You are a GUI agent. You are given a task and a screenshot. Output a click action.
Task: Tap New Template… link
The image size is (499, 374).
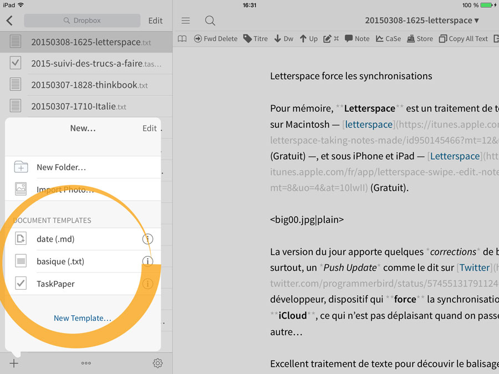tap(83, 318)
